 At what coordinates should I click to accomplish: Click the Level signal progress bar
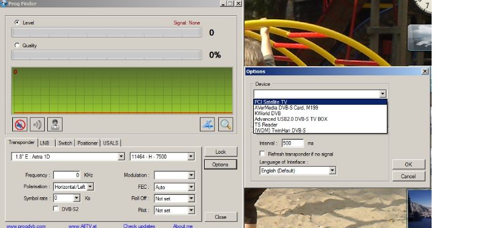[107, 32]
